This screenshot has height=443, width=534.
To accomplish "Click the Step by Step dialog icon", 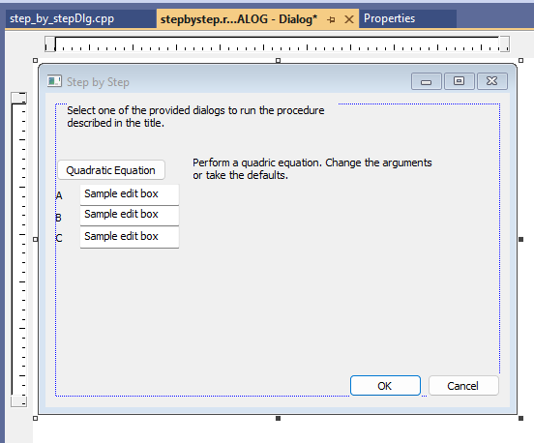I will pos(54,81).
